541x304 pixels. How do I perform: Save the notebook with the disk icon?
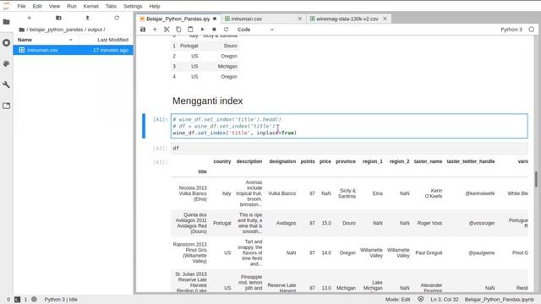143,30
